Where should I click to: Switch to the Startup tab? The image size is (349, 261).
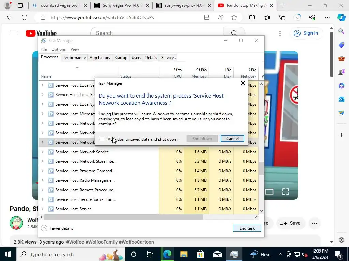click(121, 58)
